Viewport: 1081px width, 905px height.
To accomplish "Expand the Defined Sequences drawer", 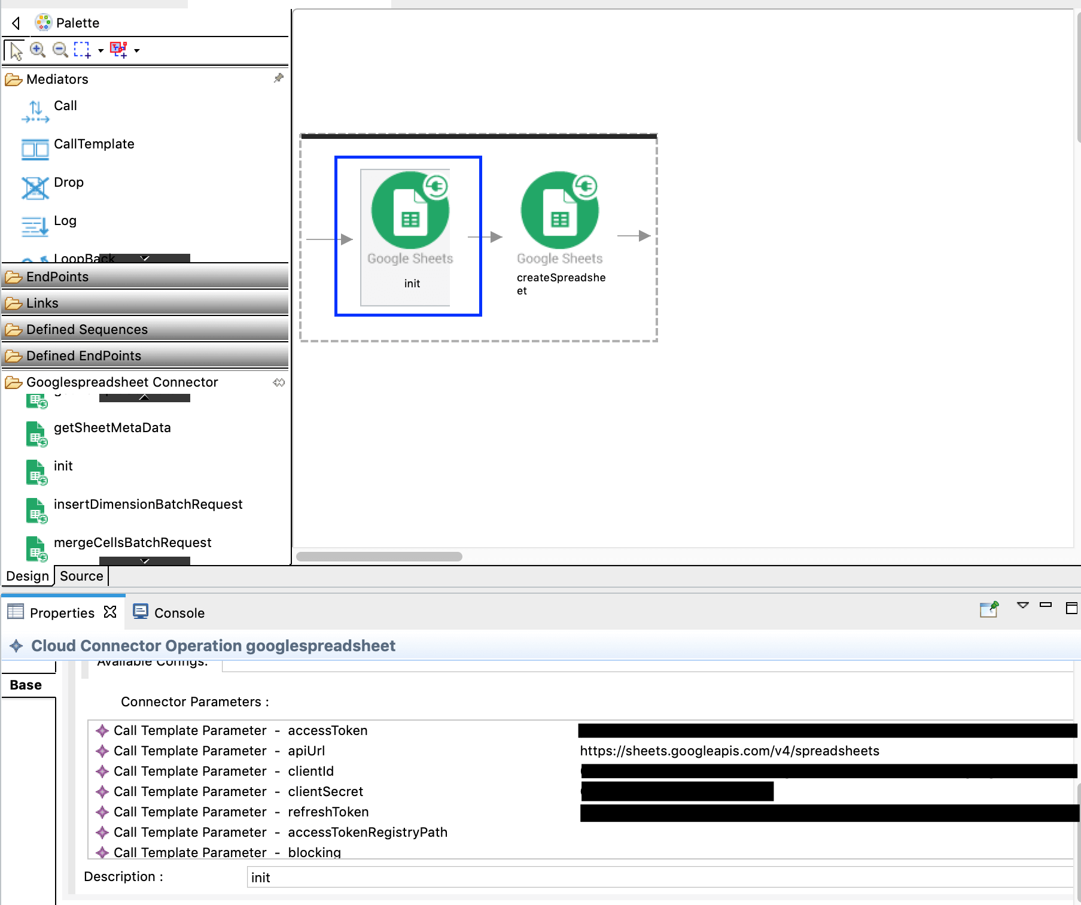I will pyautogui.click(x=145, y=329).
